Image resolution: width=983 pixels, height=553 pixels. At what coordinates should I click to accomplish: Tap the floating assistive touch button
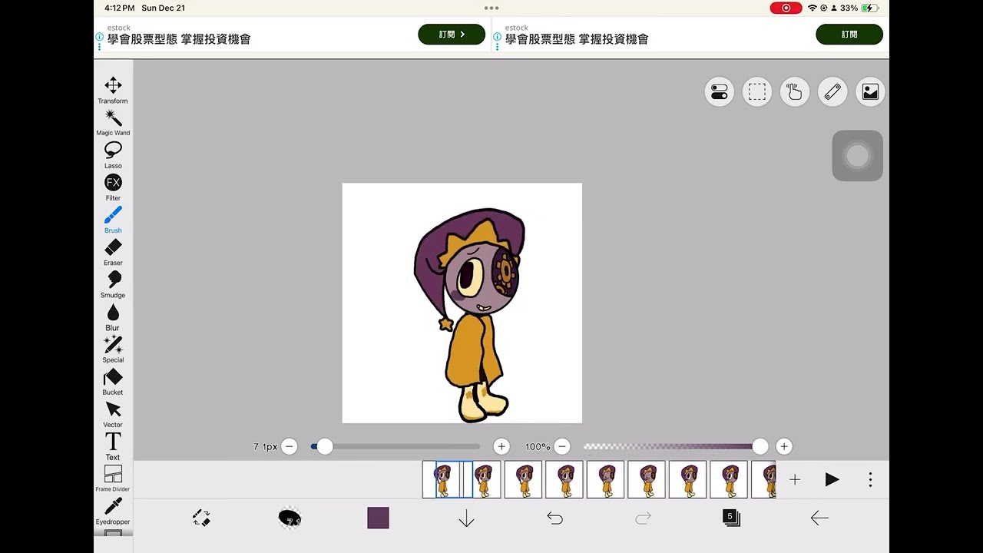click(857, 156)
